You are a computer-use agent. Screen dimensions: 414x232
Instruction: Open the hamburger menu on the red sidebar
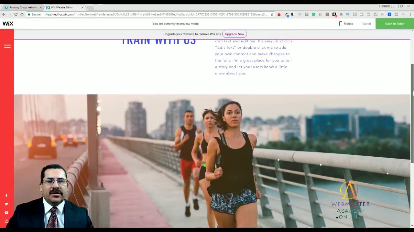click(7, 46)
